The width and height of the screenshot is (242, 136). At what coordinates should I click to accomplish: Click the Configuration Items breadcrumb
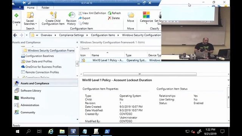pyautogui.click(x=103, y=35)
